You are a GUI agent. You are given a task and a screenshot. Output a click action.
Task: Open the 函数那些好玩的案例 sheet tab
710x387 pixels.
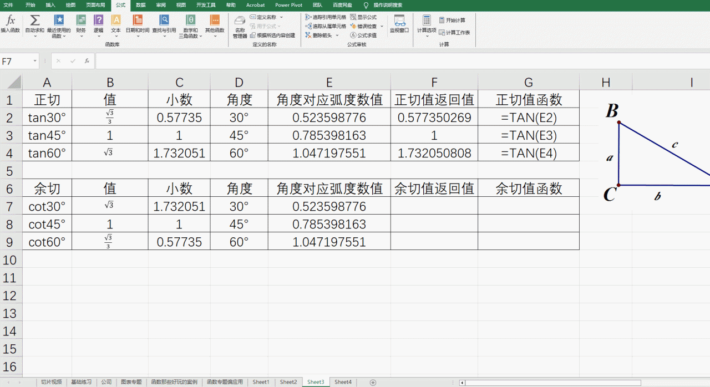coord(174,382)
